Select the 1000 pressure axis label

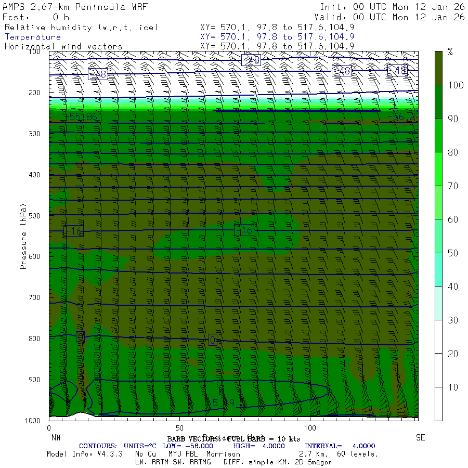point(33,421)
